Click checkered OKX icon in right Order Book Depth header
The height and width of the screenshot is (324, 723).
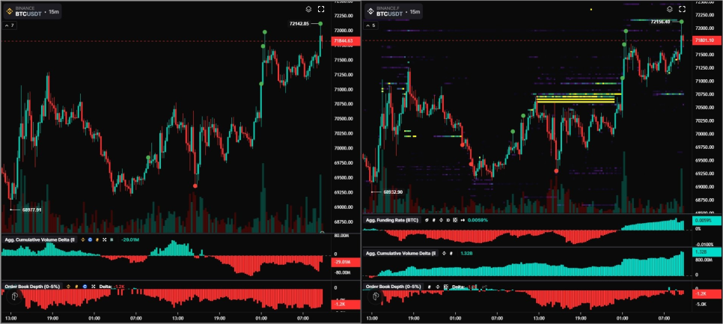pos(446,287)
